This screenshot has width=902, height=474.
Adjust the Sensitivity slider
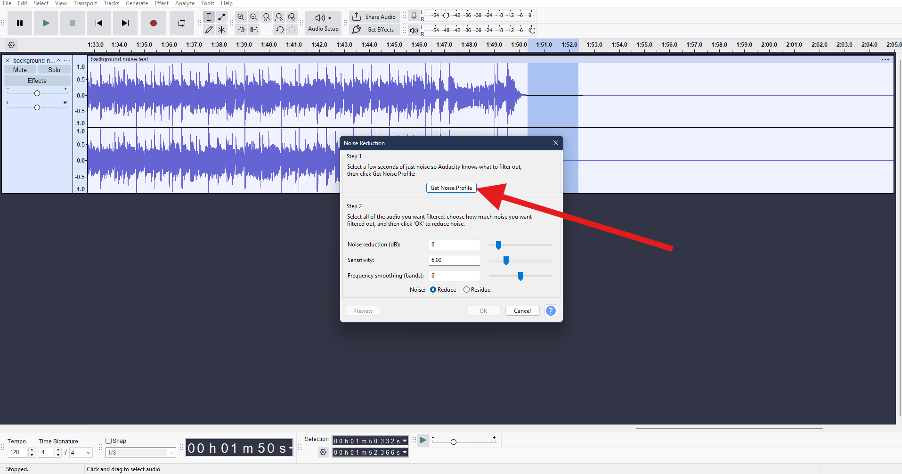[x=506, y=260]
